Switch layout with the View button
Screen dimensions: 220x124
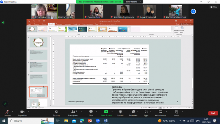pyautogui.click(x=214, y=7)
